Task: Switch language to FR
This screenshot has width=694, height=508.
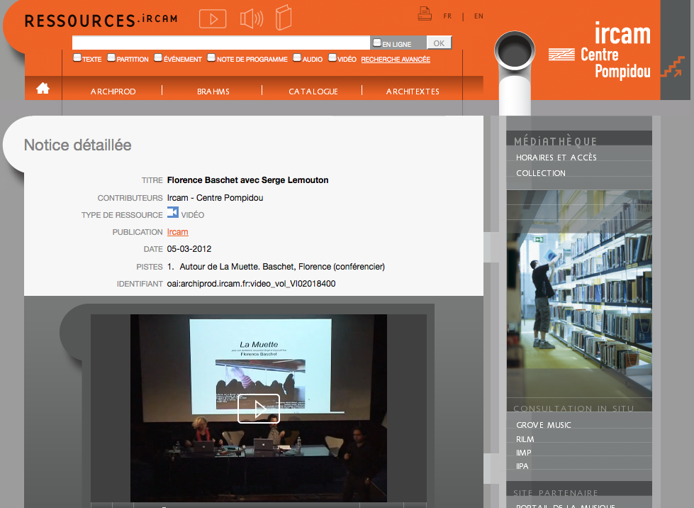Action: [x=447, y=16]
